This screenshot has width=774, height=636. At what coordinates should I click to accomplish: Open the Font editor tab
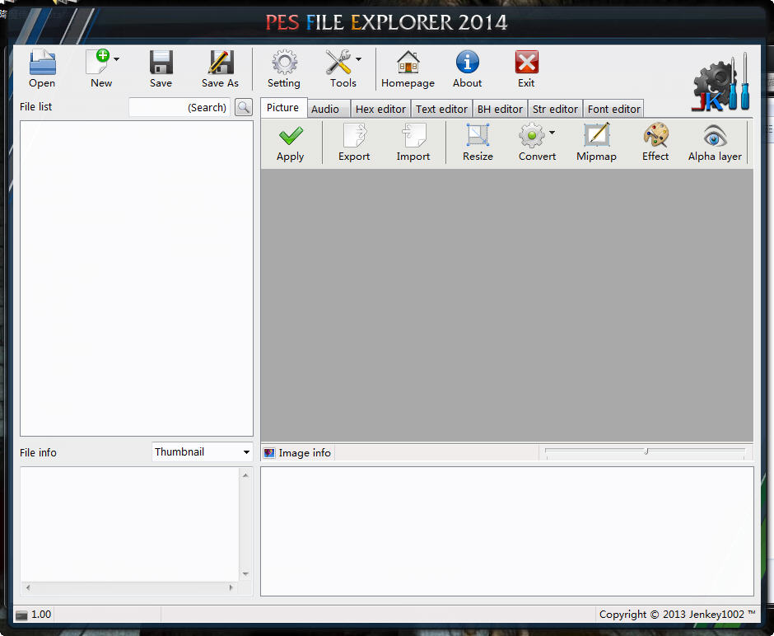[x=614, y=109]
